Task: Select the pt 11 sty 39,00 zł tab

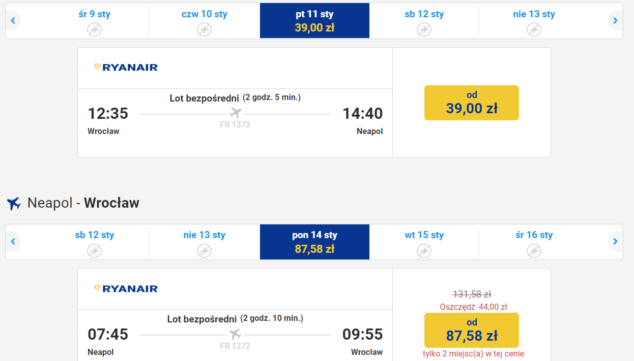Action: point(314,21)
